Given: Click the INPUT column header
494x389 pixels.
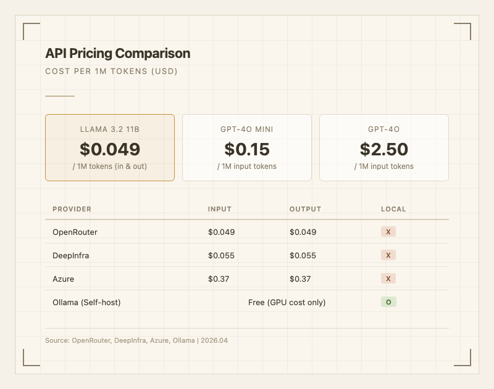Looking at the screenshot, I should 219,209.
